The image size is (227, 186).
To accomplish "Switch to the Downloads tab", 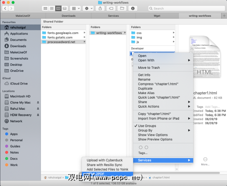I will coord(68,16).
